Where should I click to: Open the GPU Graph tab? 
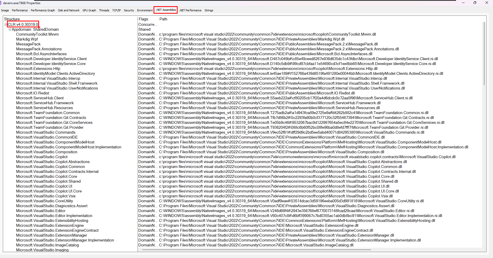coord(89,10)
